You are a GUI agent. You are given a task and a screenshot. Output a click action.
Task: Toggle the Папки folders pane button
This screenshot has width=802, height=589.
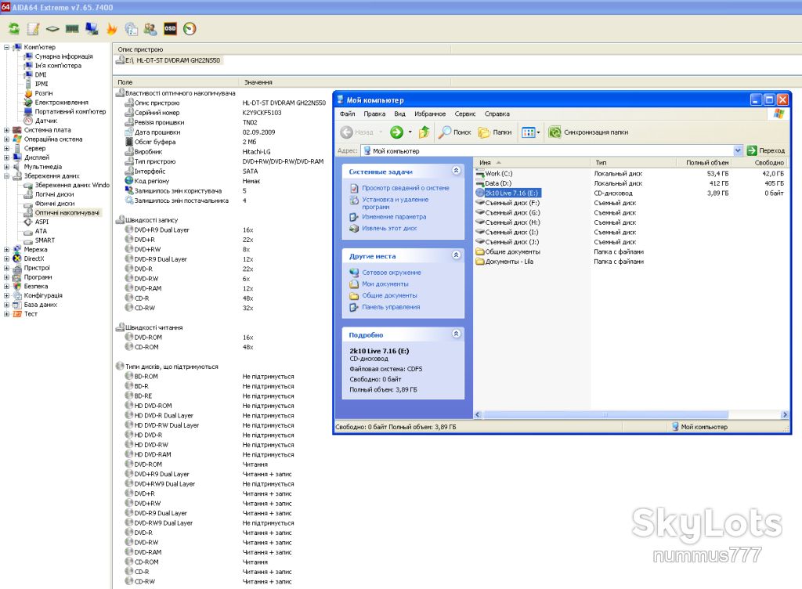pyautogui.click(x=495, y=132)
